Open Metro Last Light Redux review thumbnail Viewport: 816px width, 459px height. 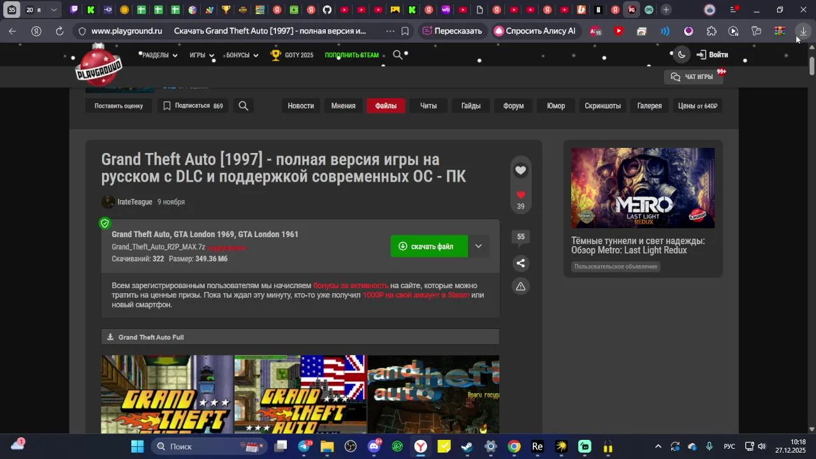(643, 188)
